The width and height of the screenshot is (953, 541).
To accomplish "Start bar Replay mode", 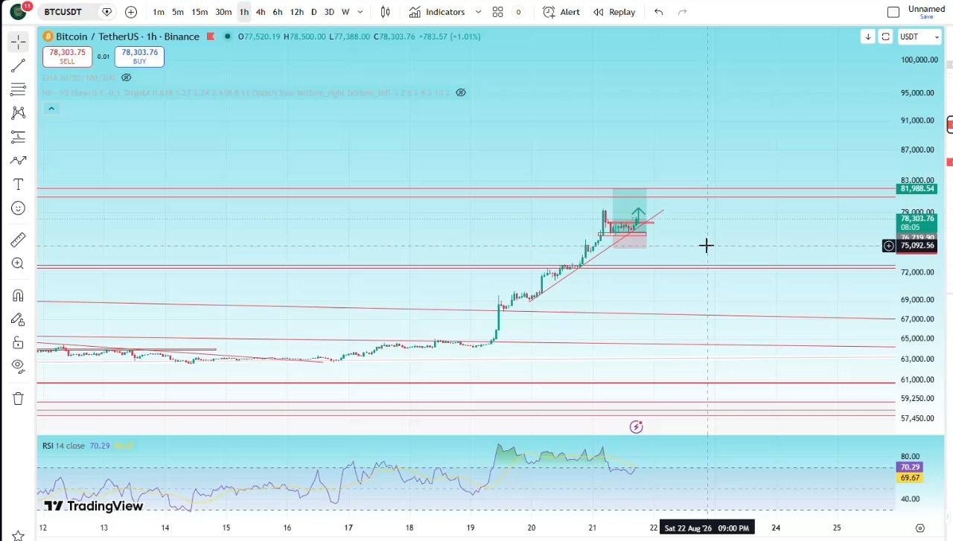I will pyautogui.click(x=614, y=12).
